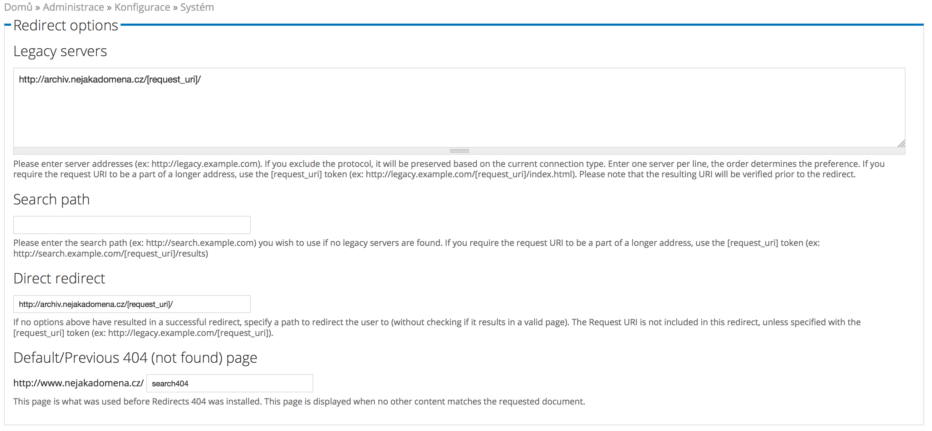Go to the Konfigurace breadcrumb link

coord(142,7)
